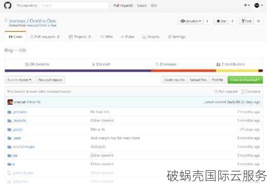Viewport: 267px width, 185px height.
Task: Open 'Add margin top for read more' commit
Action: pyautogui.click(x=115, y=138)
